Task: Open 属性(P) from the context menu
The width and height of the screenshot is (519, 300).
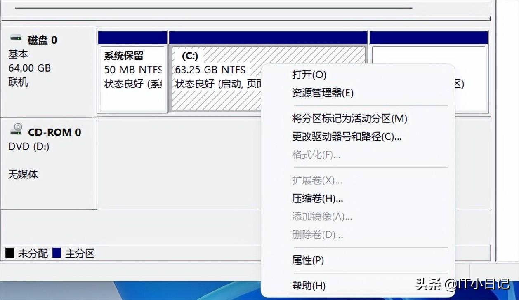Action: tap(308, 260)
